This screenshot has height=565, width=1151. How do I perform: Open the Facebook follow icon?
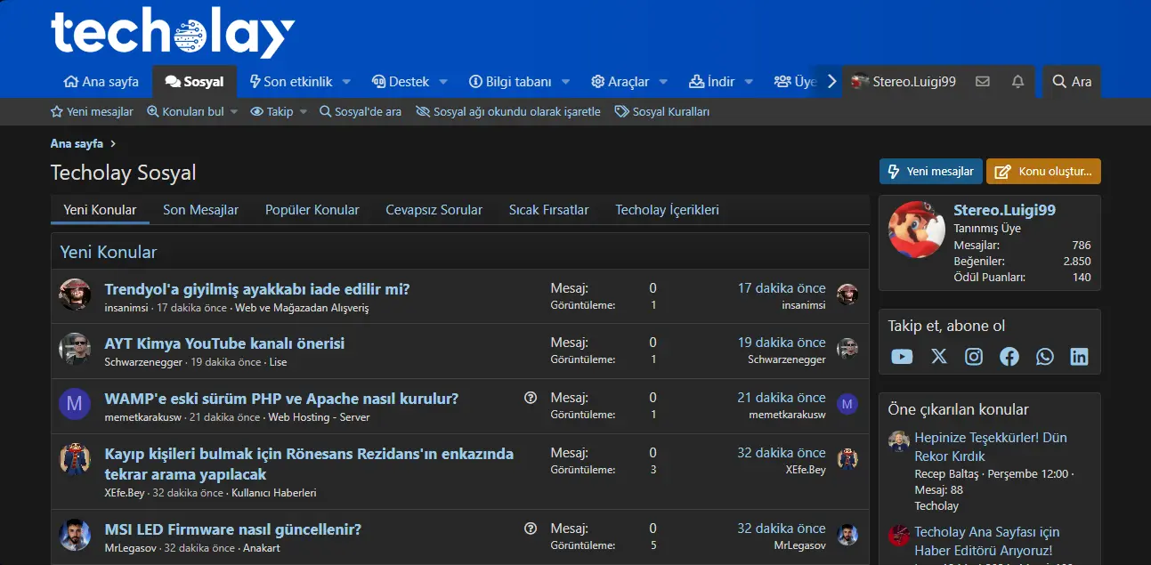[x=1009, y=357]
